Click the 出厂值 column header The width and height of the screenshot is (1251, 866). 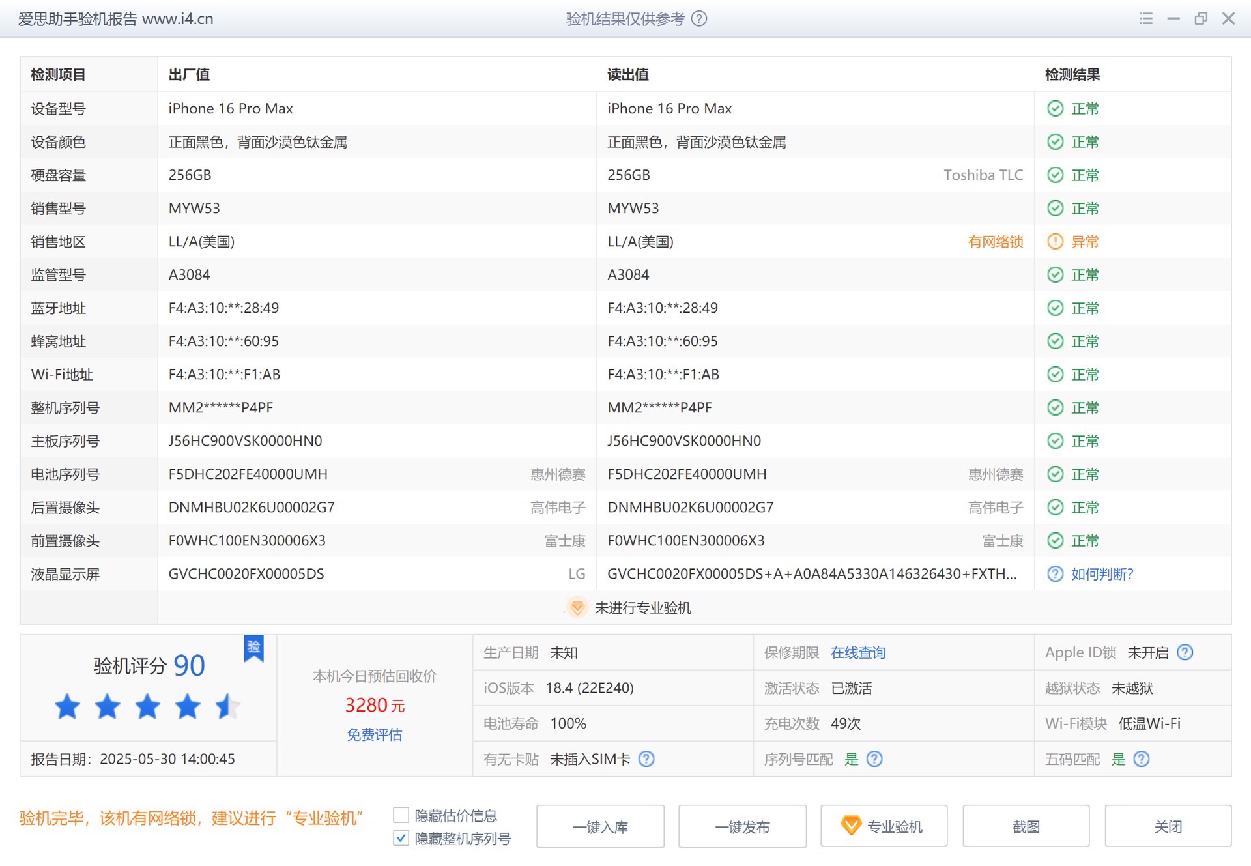coord(189,75)
